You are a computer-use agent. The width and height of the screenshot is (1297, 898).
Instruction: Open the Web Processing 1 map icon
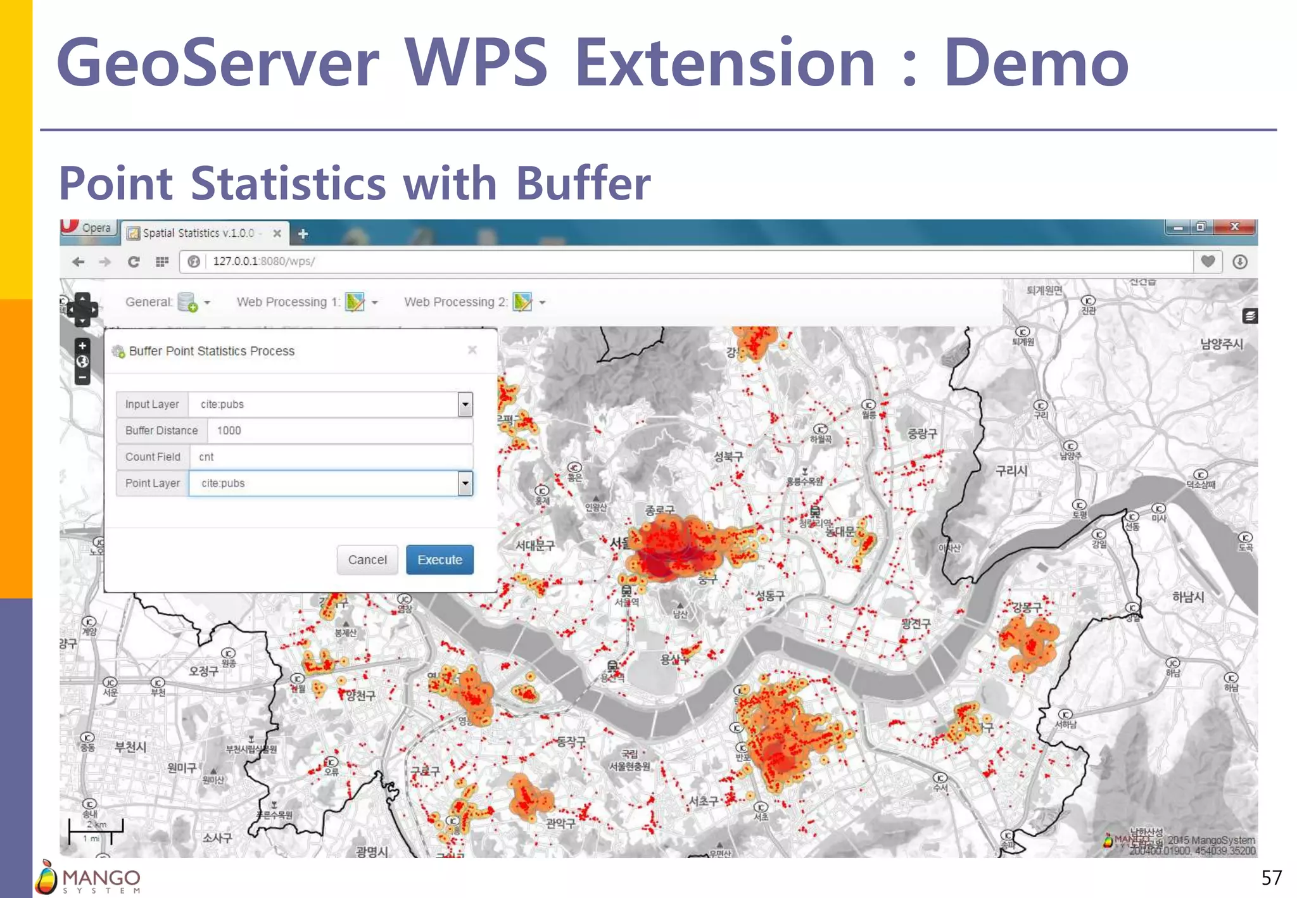click(355, 302)
